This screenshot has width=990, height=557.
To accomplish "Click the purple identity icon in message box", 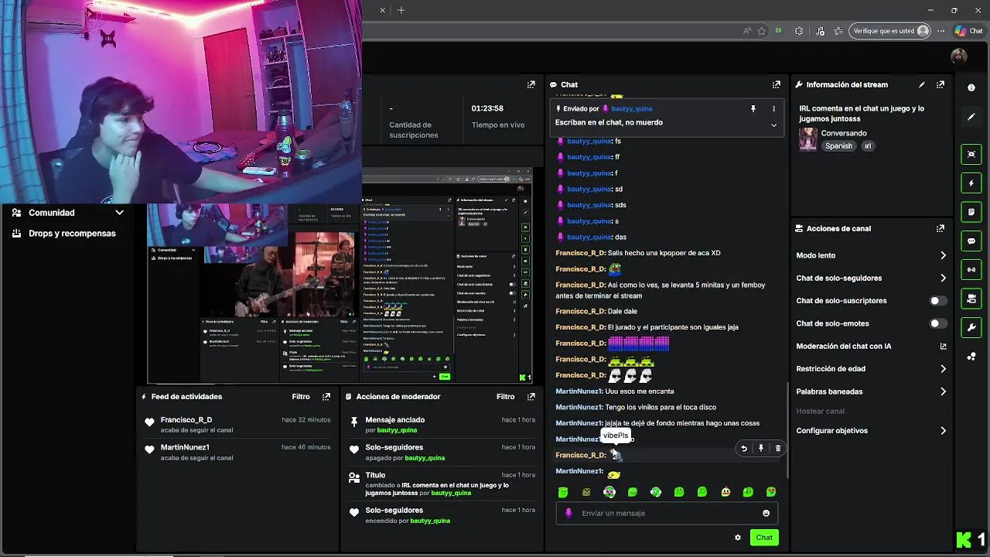I will [568, 513].
